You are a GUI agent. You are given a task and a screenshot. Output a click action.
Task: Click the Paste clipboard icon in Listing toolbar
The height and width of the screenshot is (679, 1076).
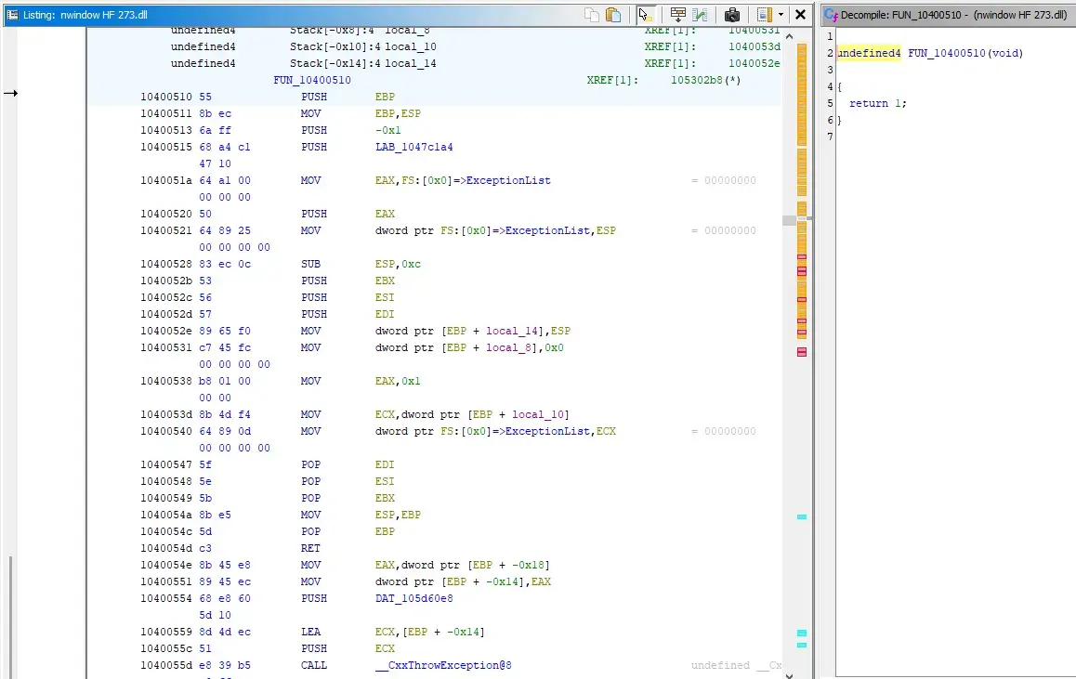(x=613, y=15)
